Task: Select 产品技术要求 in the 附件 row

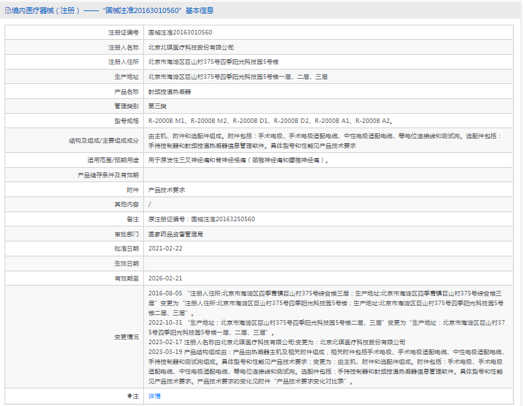Action: (167, 190)
